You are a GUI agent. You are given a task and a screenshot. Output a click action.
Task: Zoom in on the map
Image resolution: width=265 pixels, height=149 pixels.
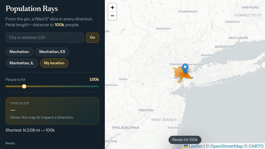[112, 7]
